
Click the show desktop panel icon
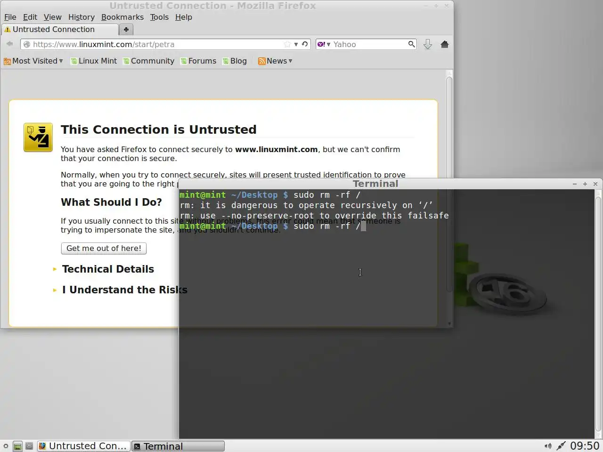point(17,446)
